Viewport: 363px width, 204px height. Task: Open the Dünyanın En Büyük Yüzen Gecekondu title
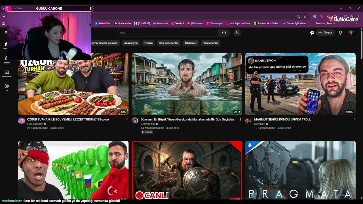pyautogui.click(x=187, y=120)
